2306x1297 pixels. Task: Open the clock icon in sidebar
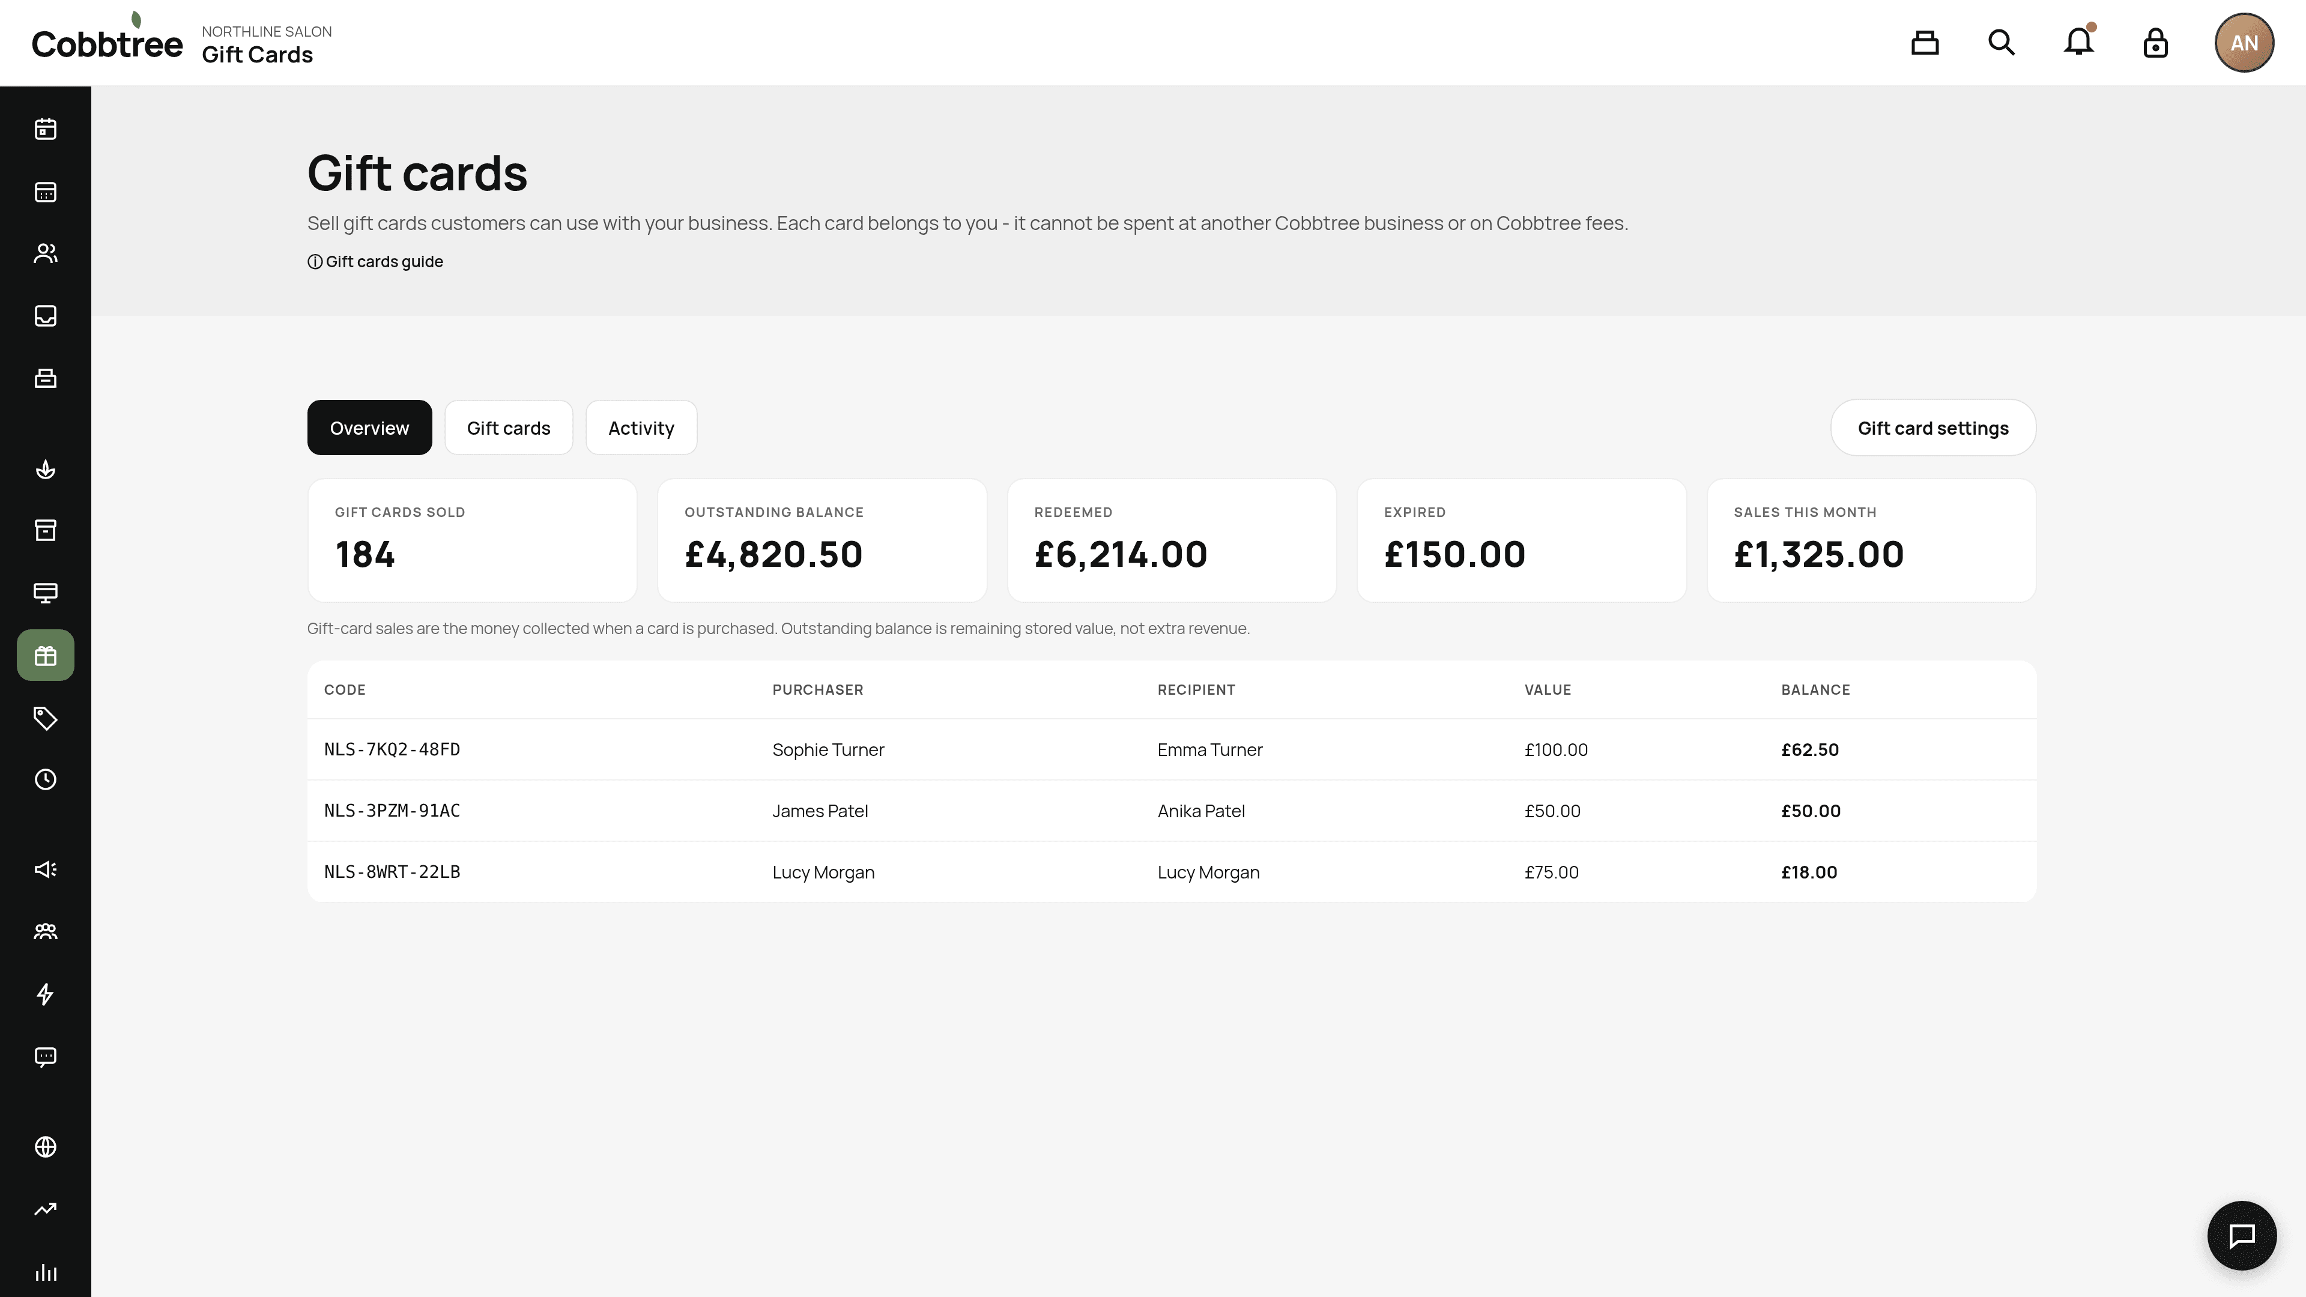coord(46,779)
